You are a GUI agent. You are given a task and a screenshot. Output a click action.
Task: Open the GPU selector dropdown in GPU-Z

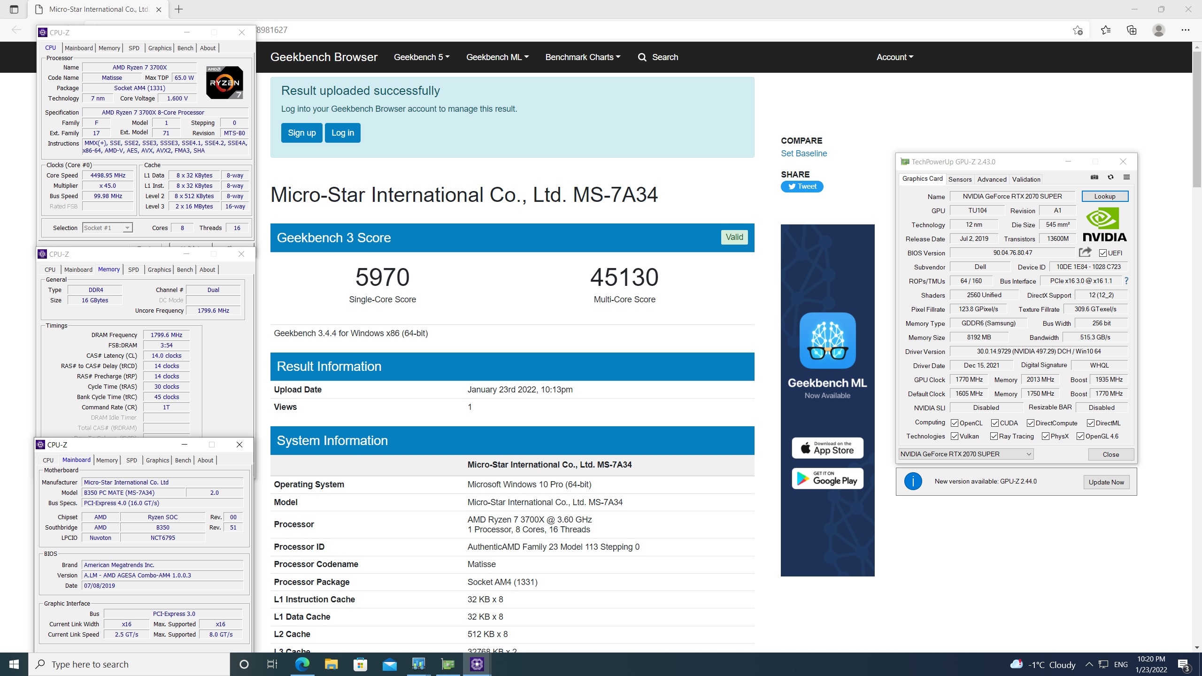pos(966,454)
